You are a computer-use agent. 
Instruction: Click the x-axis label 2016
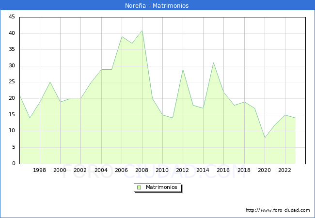coord(223,170)
